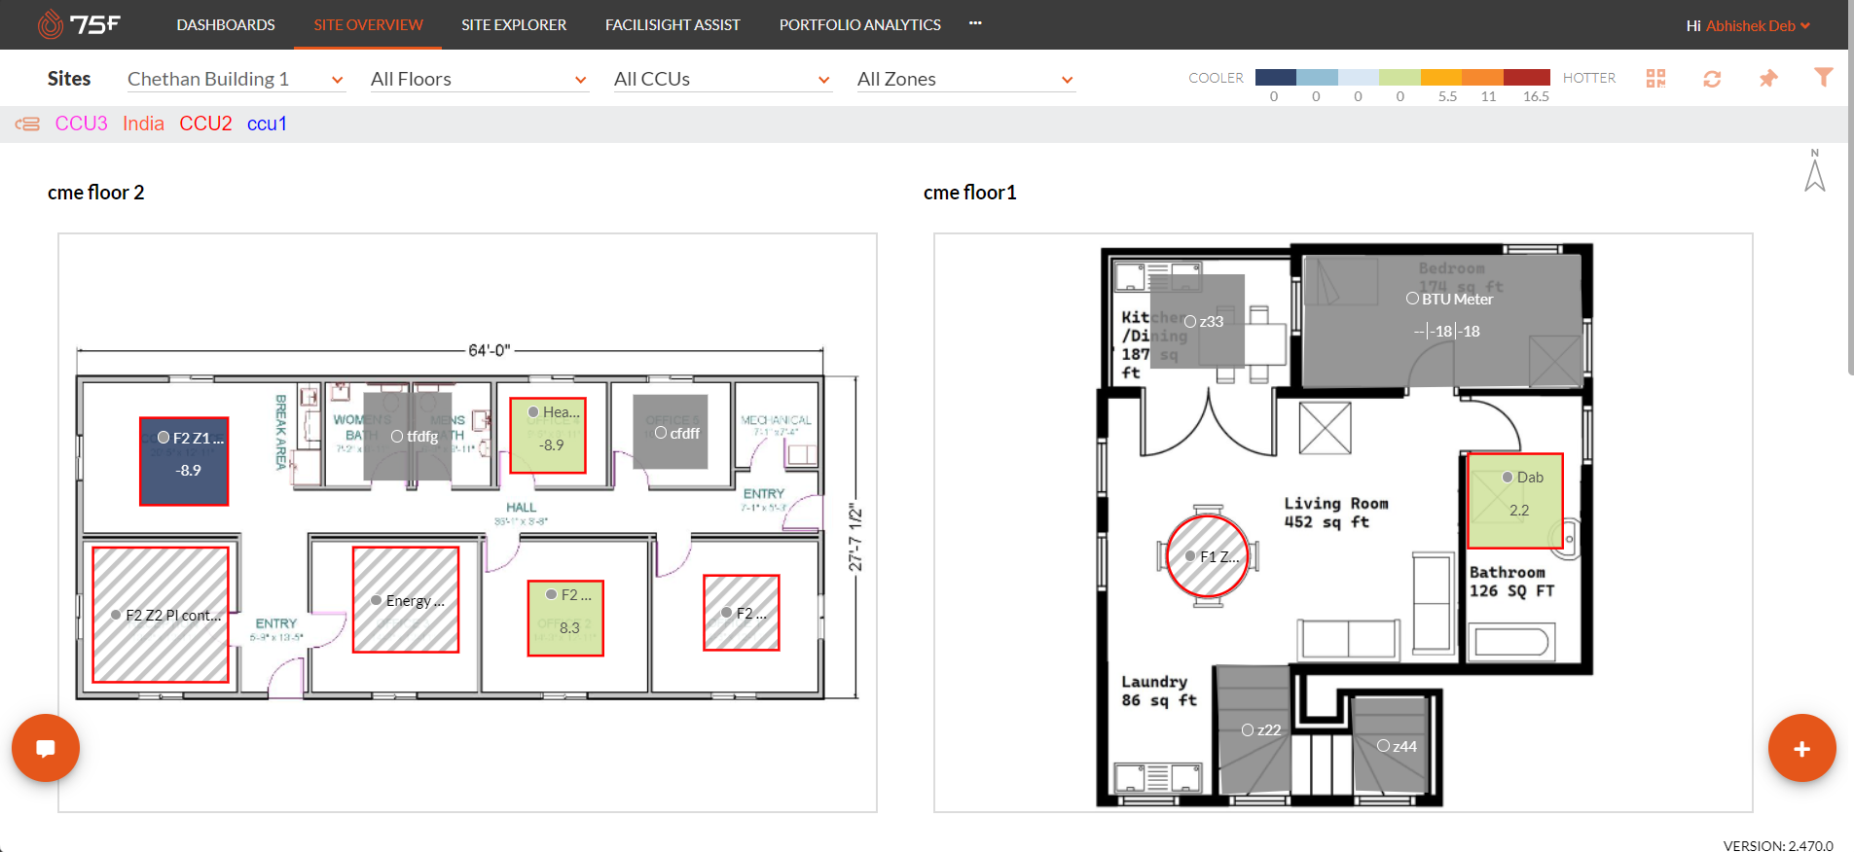This screenshot has width=1854, height=852.
Task: Open more navigation options ellipsis
Action: pyautogui.click(x=975, y=23)
